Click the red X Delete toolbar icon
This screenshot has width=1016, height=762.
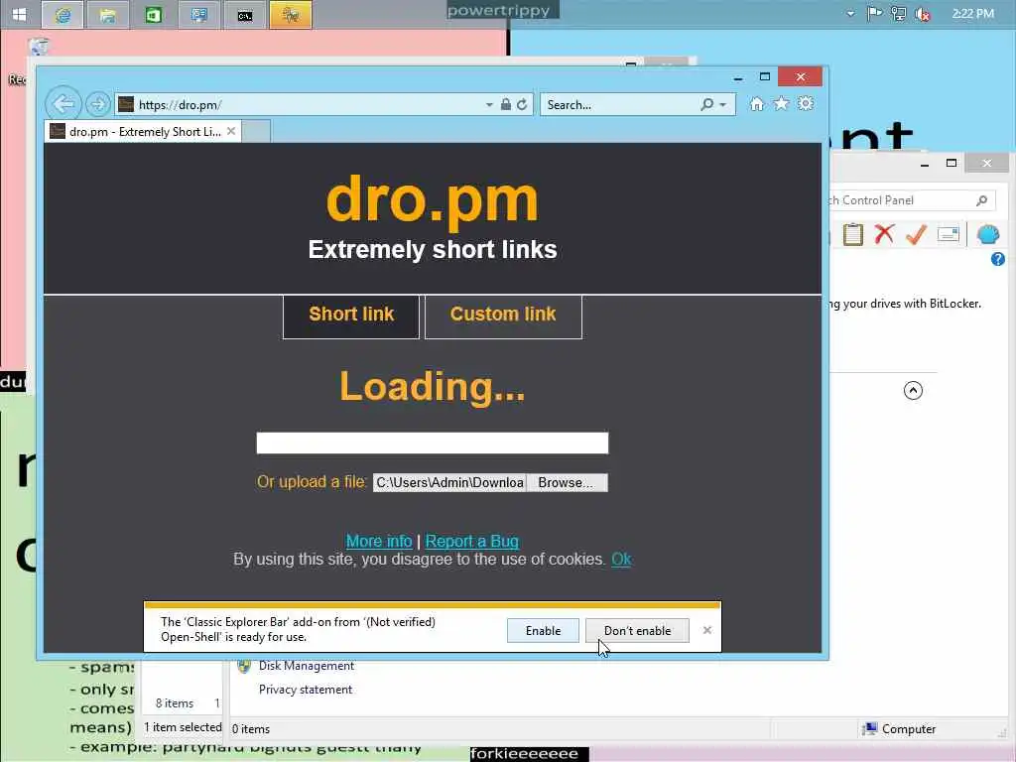click(x=884, y=234)
